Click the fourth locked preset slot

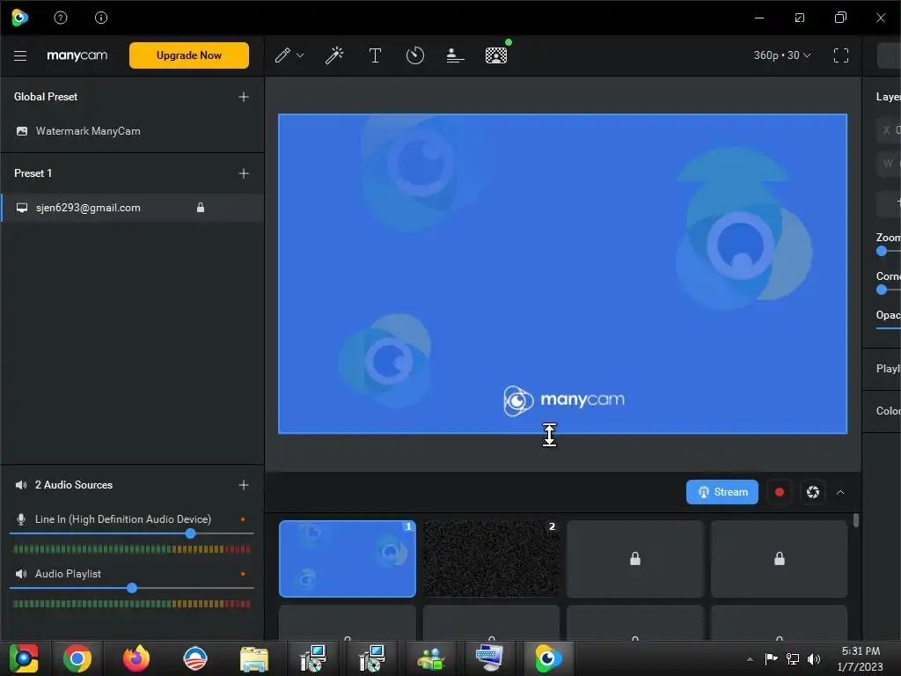[780, 559]
